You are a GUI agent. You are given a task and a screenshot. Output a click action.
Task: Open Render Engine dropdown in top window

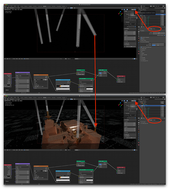tap(159, 29)
